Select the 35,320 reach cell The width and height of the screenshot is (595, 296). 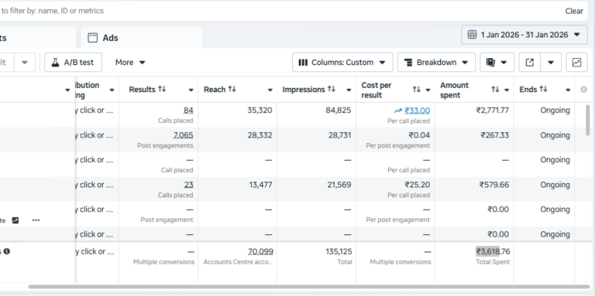260,111
